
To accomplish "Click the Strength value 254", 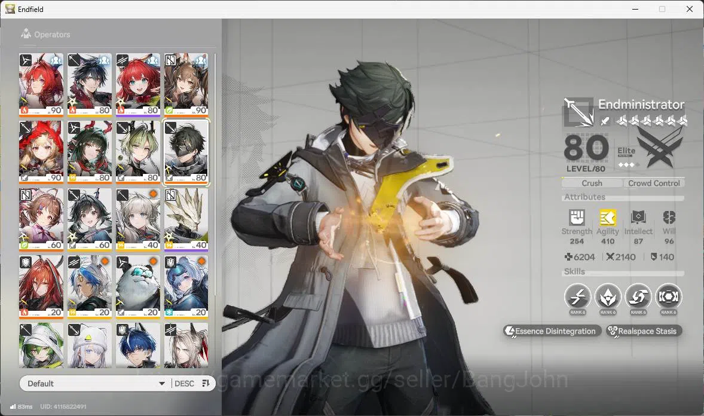I will (x=577, y=241).
